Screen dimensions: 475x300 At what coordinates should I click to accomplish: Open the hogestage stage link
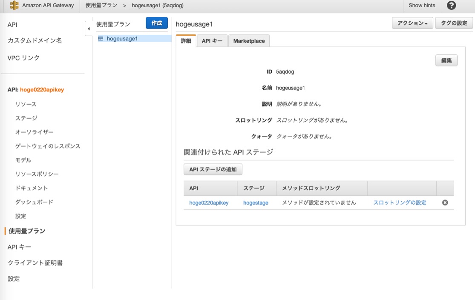click(x=256, y=203)
